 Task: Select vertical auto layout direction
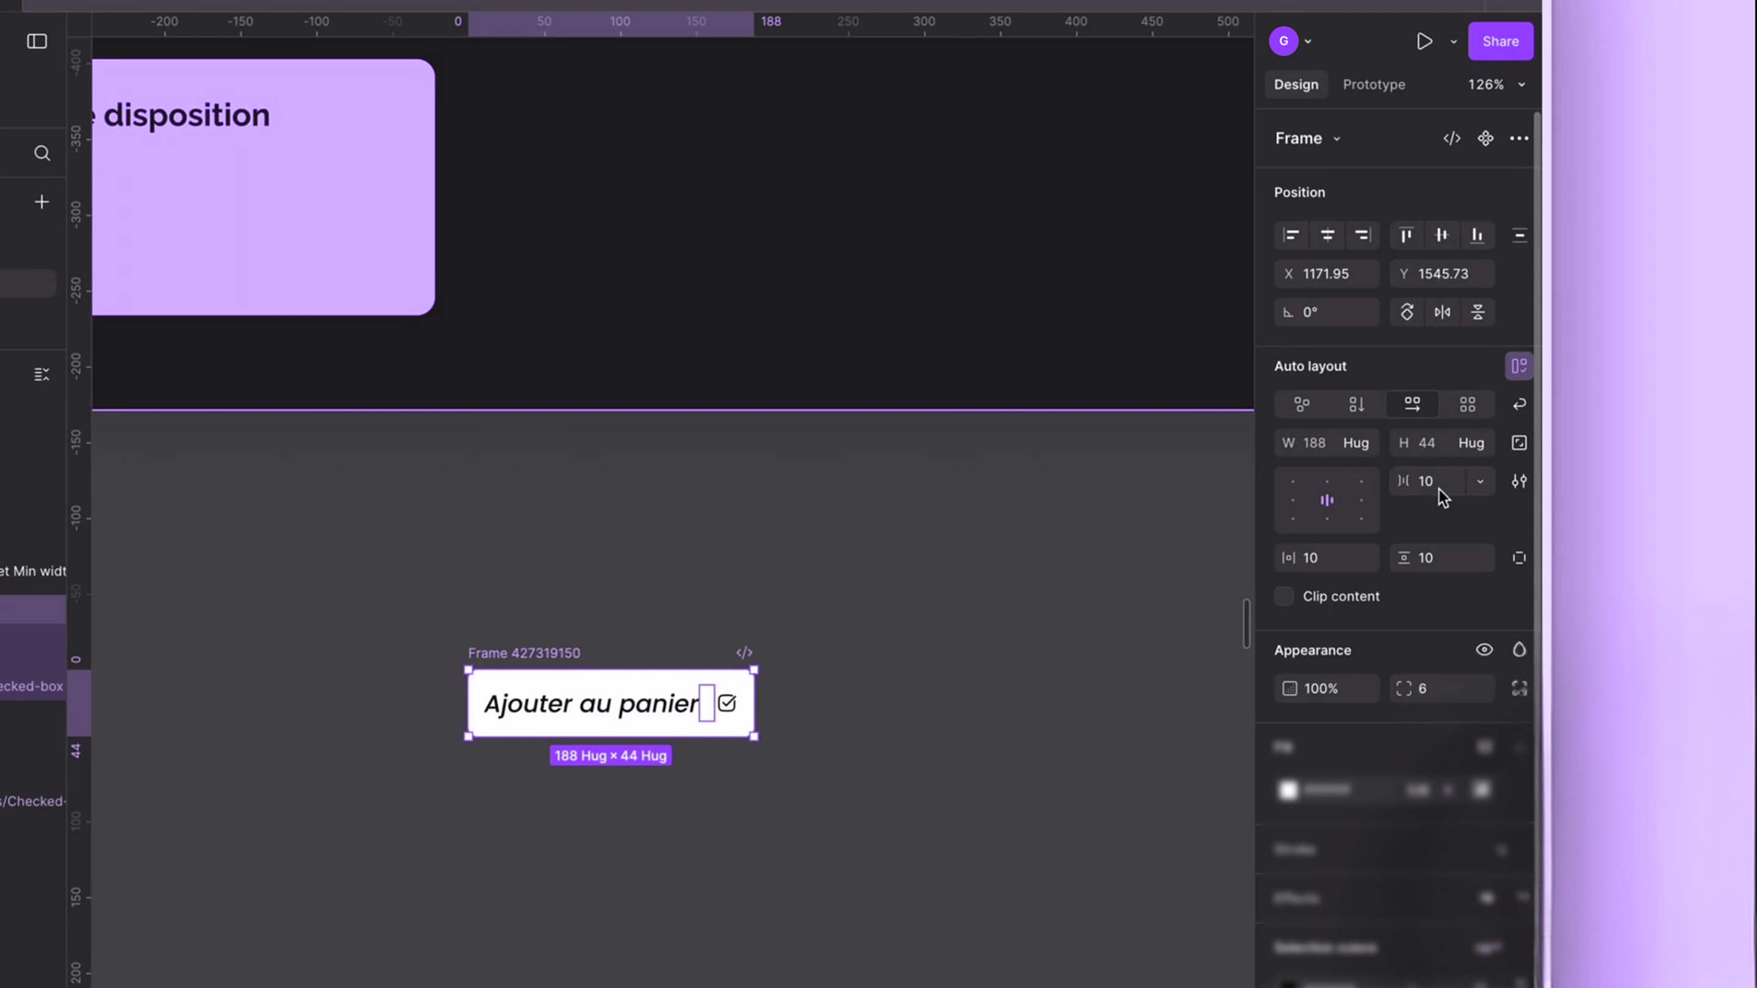1357,404
